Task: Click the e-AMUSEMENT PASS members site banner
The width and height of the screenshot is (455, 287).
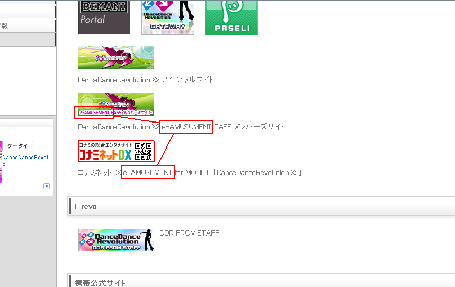Action: coord(116,105)
